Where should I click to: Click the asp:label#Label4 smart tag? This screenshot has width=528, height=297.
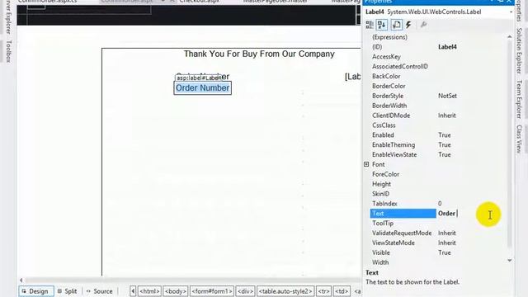tap(199, 78)
